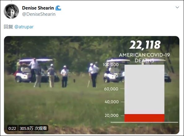Click the golfer swinging in white shirt
184x136 pixels.
pyautogui.click(x=94, y=75)
